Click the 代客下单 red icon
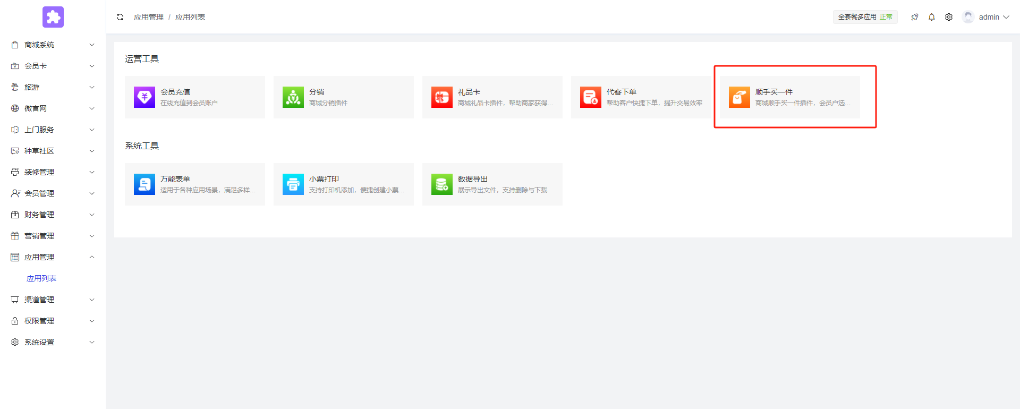Viewport: 1020px width, 409px height. (x=591, y=97)
